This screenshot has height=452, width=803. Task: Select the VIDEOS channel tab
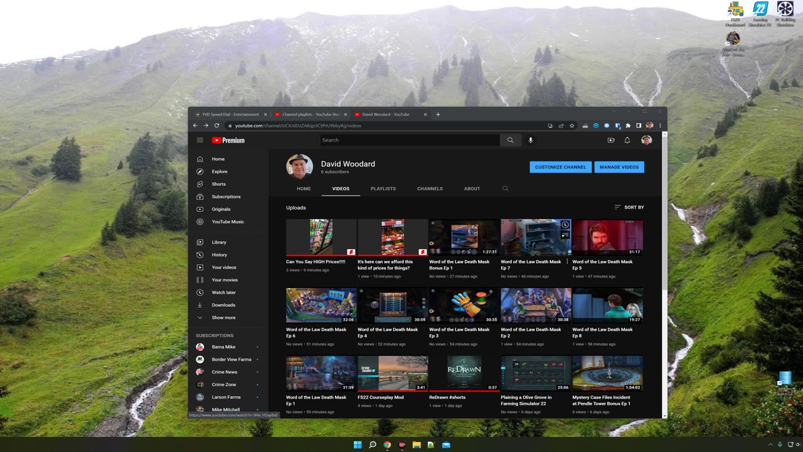click(341, 188)
